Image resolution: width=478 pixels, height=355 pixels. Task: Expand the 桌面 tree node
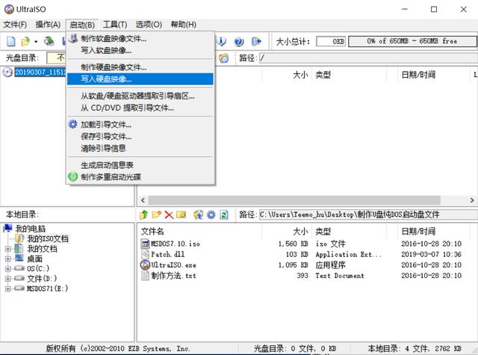pyautogui.click(x=8, y=259)
